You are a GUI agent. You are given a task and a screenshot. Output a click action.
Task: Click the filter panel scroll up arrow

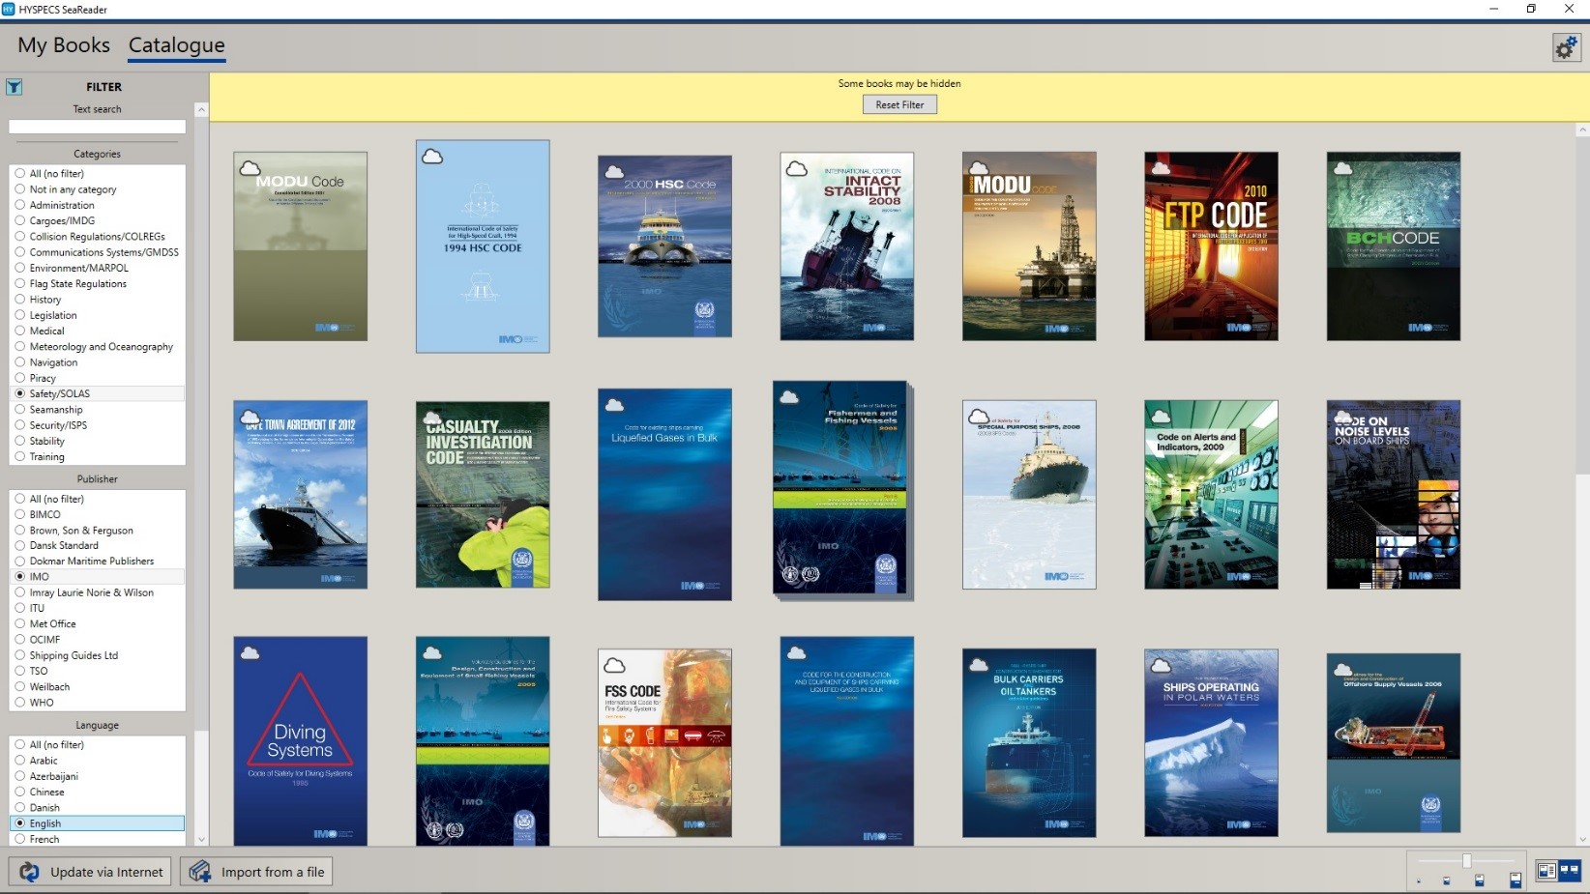click(201, 109)
